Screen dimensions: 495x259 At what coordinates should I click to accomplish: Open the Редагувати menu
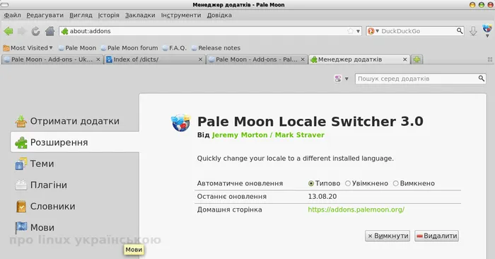(x=45, y=15)
